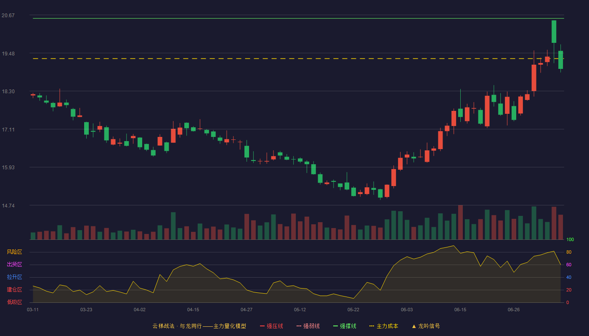Click the 05-12 date label
This screenshot has height=336, width=589.
pos(300,310)
